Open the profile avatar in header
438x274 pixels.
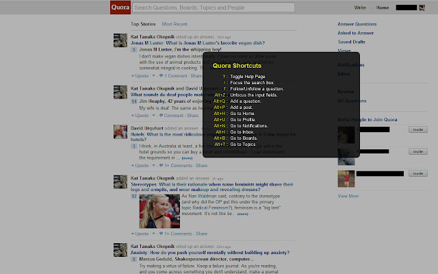click(x=422, y=8)
